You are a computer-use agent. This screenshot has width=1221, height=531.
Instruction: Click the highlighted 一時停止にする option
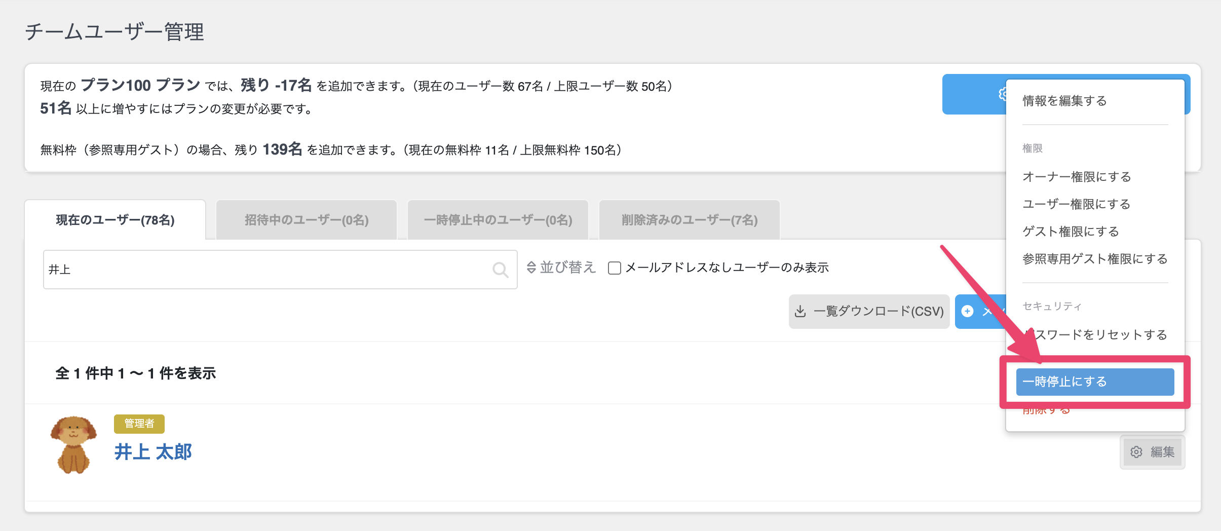pos(1094,382)
